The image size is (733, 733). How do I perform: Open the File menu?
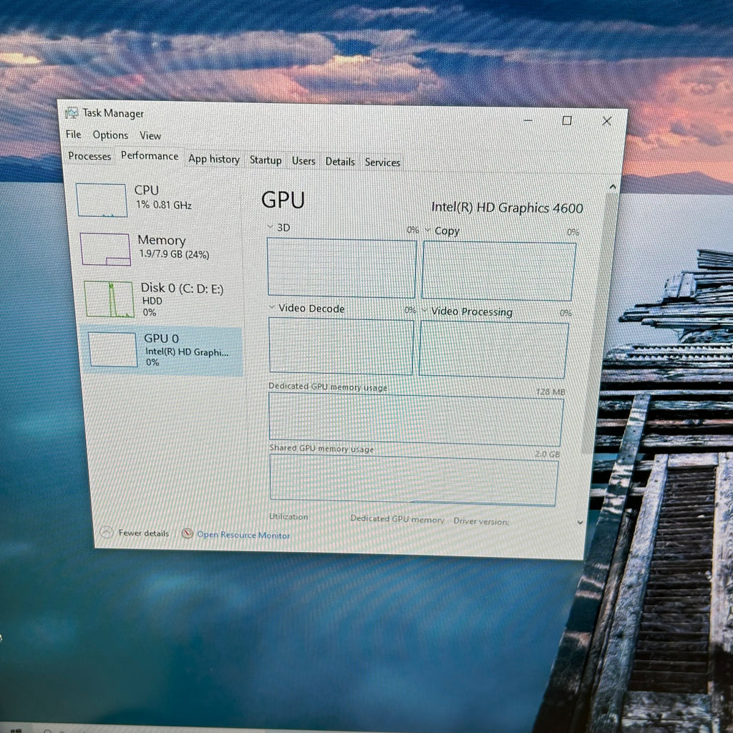click(x=74, y=134)
